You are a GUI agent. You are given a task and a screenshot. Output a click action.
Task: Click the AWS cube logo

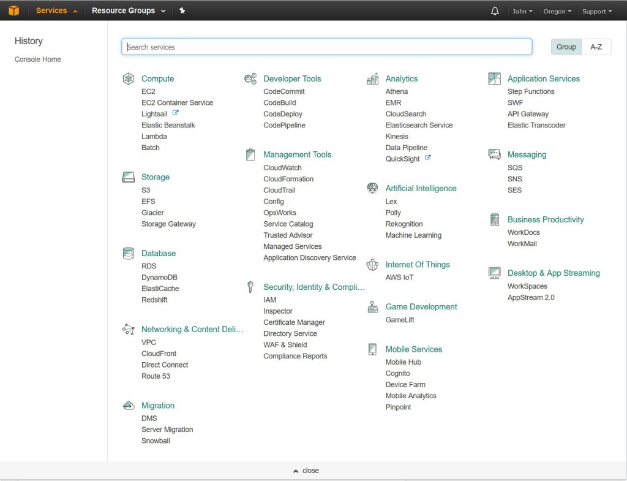point(14,10)
